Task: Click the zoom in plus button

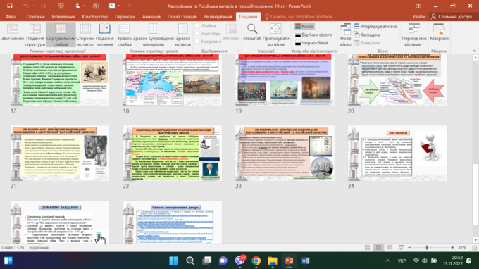Action: pyautogui.click(x=452, y=248)
